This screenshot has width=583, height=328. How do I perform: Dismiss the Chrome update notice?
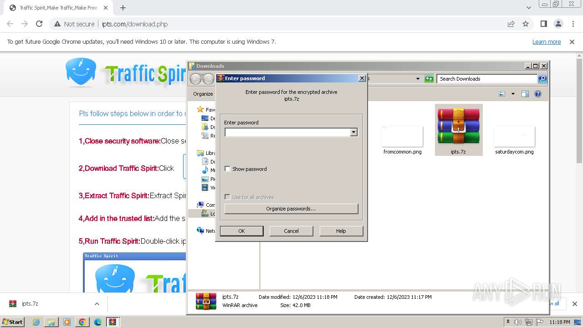coord(572,41)
